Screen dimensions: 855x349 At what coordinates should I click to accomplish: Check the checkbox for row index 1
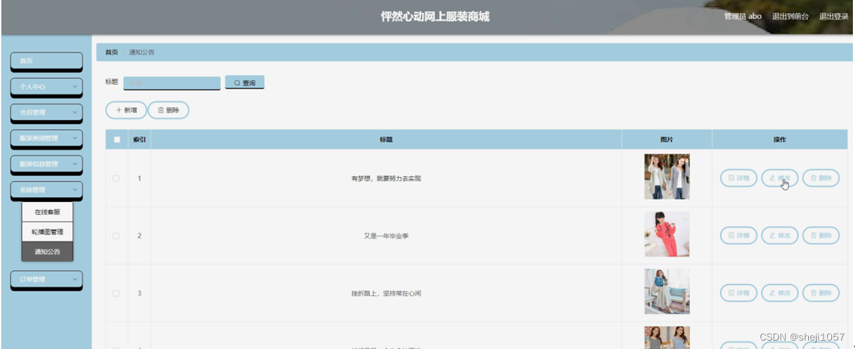pyautogui.click(x=117, y=178)
